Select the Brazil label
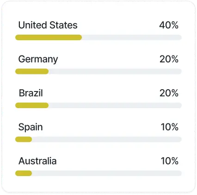Image resolution: width=197 pixels, height=195 pixels. pos(31,93)
